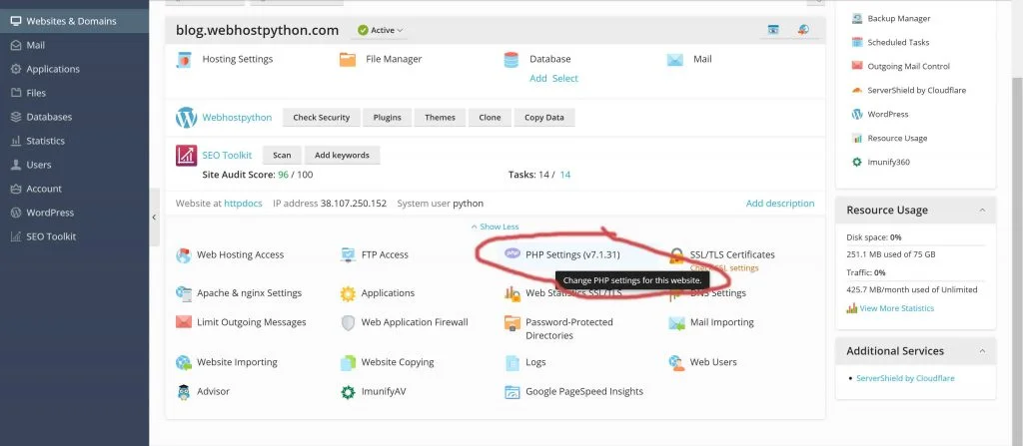Open Google PageSpeed Insights icon
The image size is (1023, 446).
[512, 392]
